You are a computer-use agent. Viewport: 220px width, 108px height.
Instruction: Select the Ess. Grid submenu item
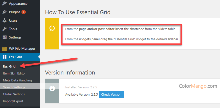coord(9,67)
